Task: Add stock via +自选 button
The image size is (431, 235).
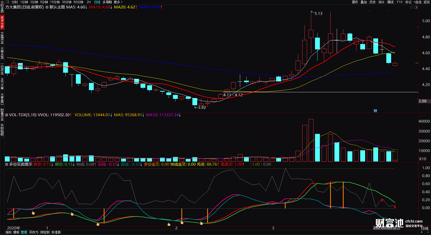Action: (417, 2)
